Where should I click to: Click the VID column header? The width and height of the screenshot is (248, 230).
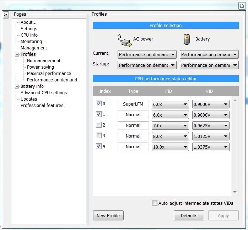click(x=209, y=91)
